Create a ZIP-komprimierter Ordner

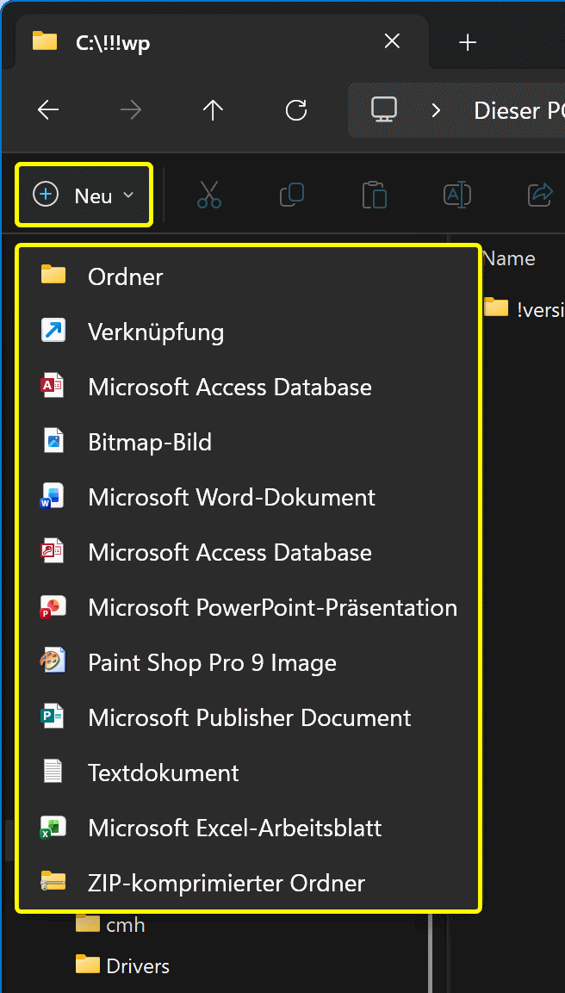tap(227, 883)
